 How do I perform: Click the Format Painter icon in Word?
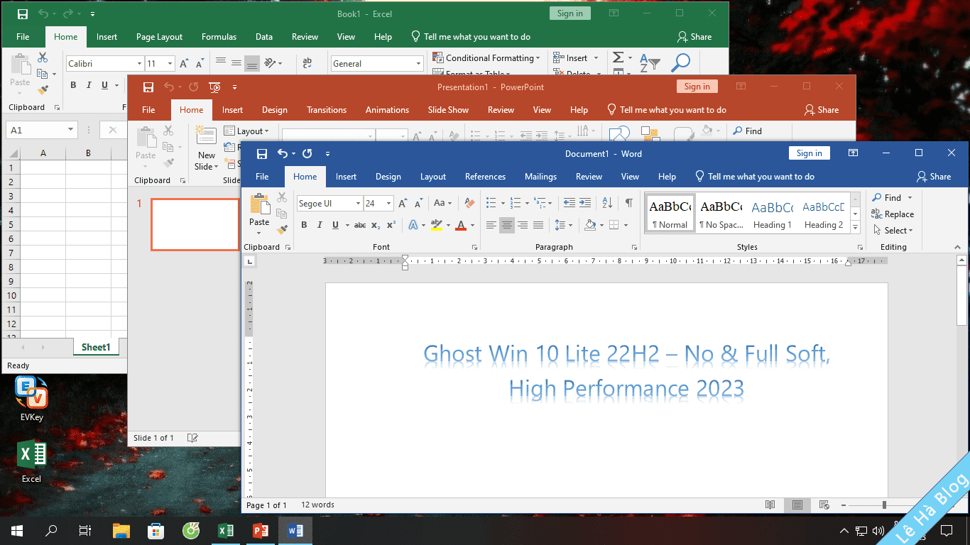click(282, 229)
